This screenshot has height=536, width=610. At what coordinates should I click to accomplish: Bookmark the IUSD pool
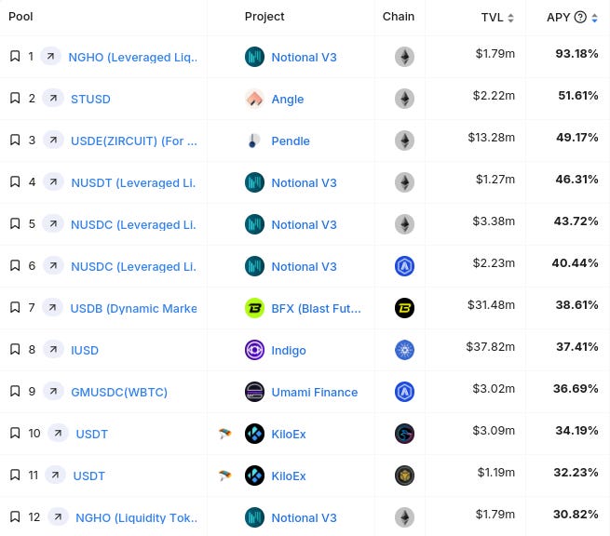(x=15, y=349)
